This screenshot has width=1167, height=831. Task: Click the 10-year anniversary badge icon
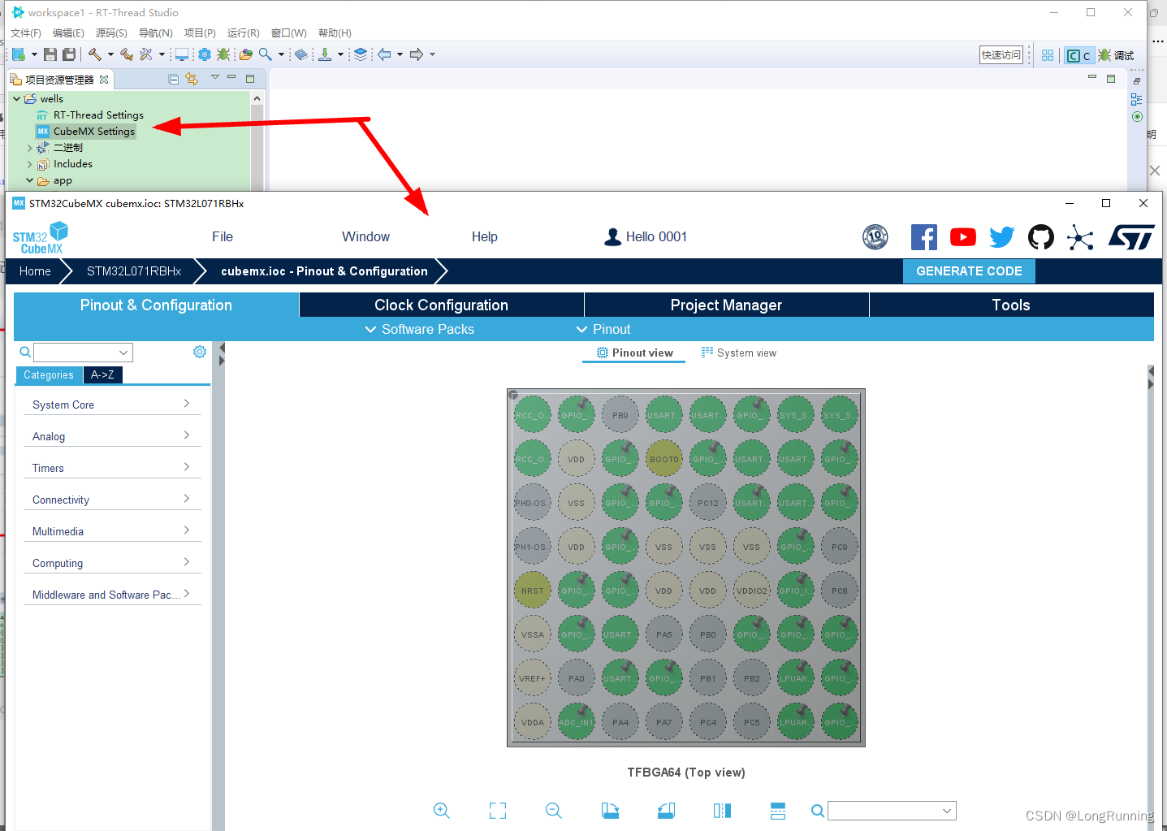click(875, 237)
